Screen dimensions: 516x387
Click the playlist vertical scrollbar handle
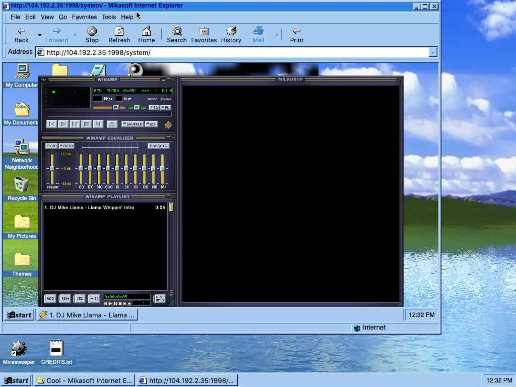click(x=171, y=207)
